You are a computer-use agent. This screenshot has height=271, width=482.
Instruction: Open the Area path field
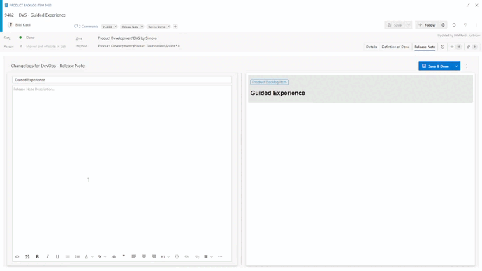[x=127, y=38]
